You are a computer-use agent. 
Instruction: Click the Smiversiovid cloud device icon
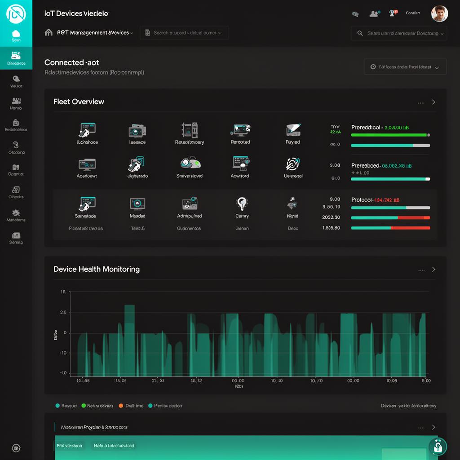190,164
